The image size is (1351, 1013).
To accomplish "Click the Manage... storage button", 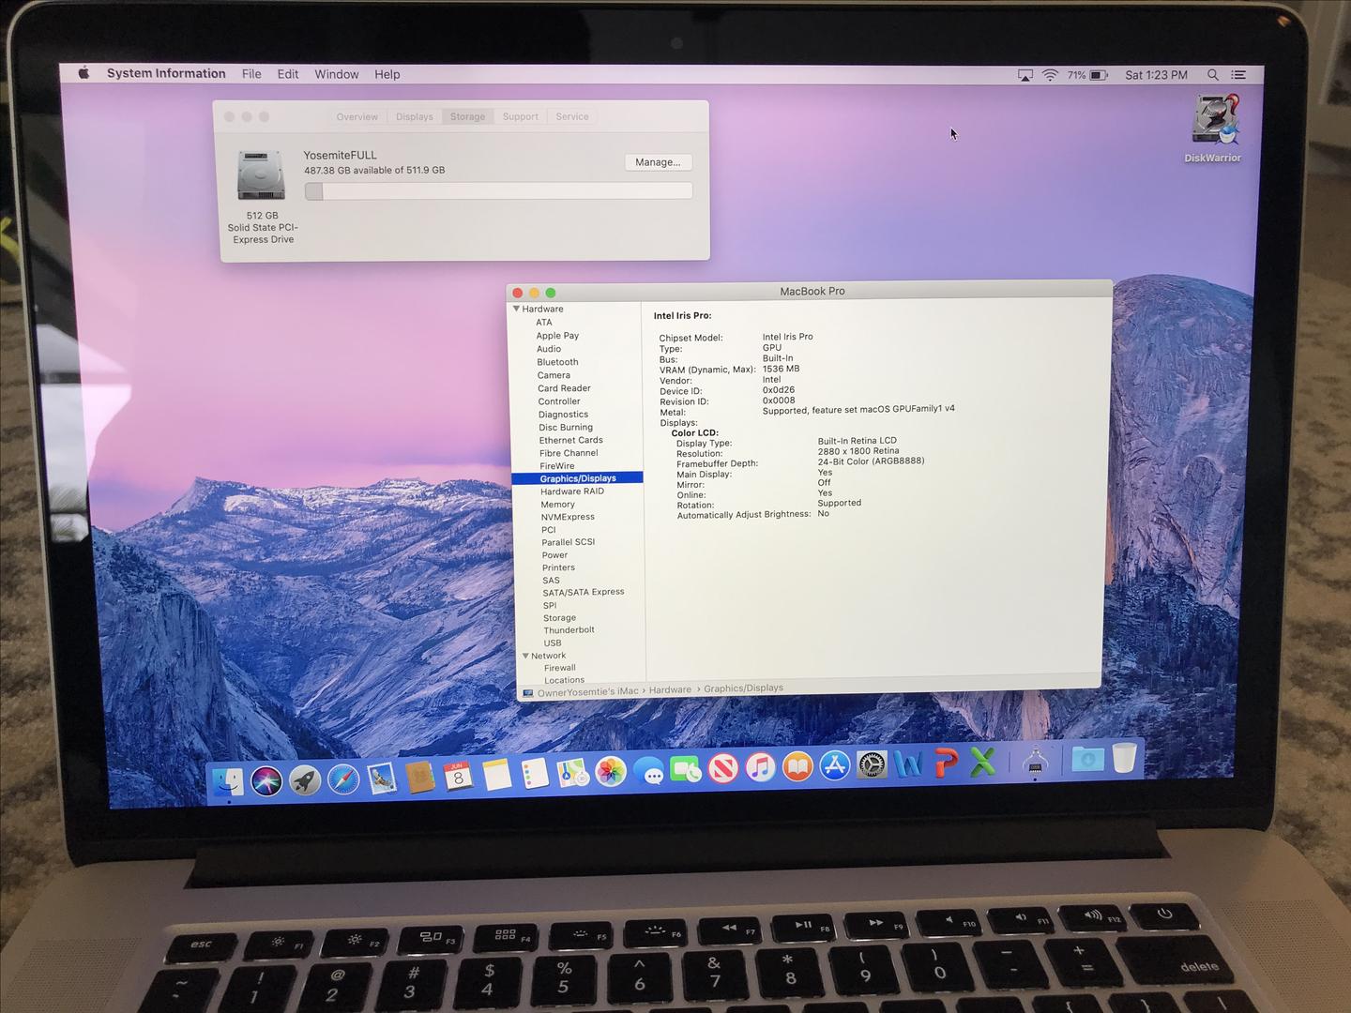I will (658, 162).
